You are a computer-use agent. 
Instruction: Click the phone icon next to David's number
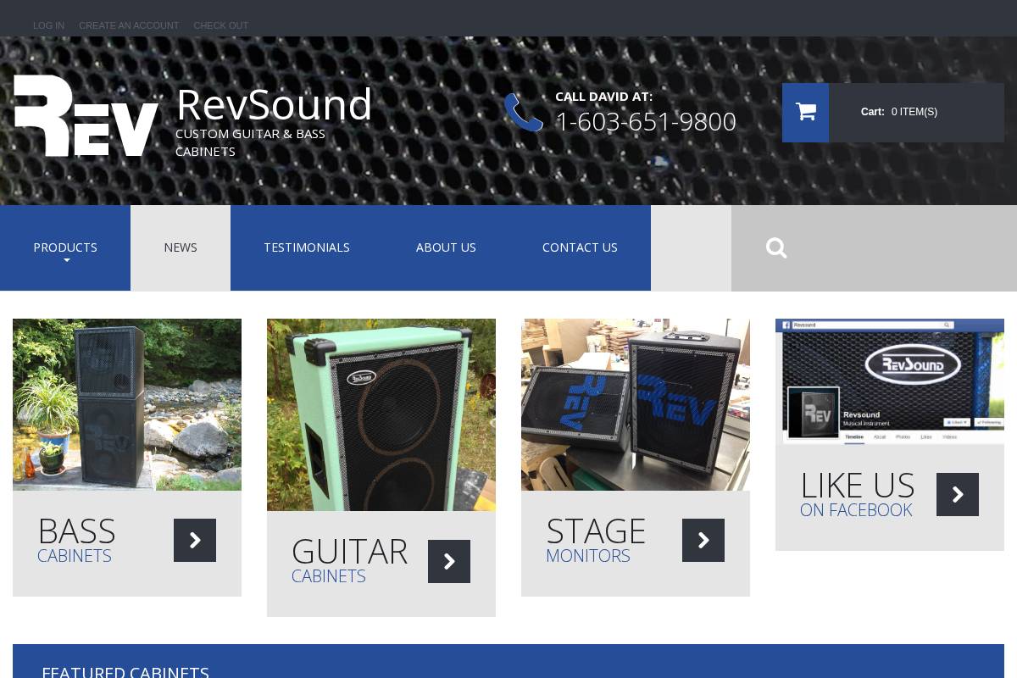(x=524, y=111)
